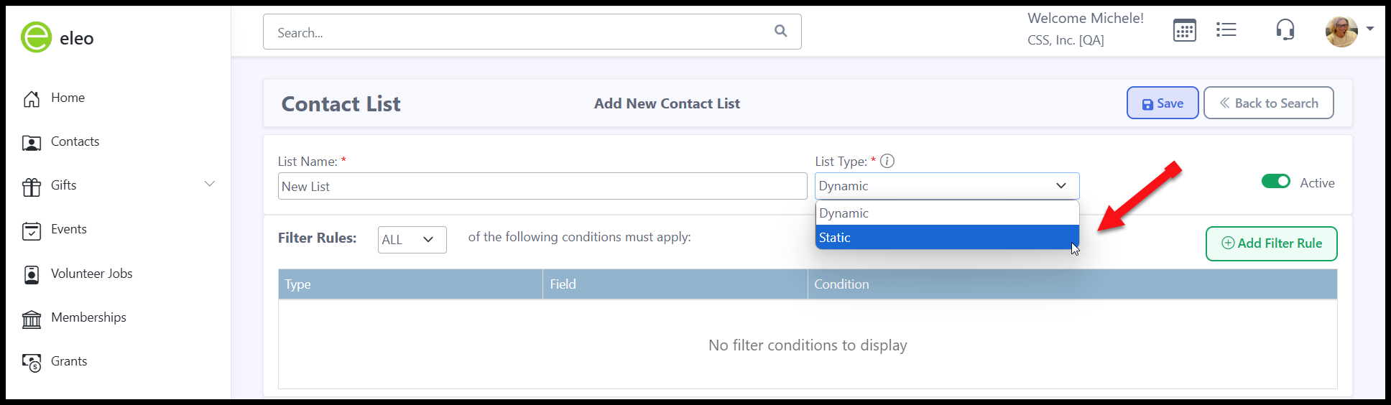Click the List Name input field
1391x405 pixels.
coord(542,186)
